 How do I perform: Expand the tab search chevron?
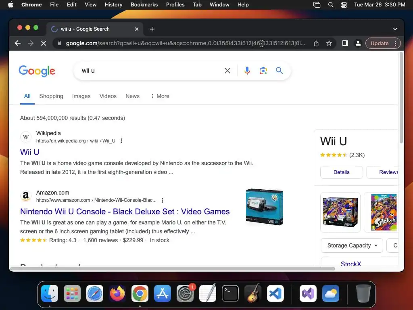pos(395,29)
